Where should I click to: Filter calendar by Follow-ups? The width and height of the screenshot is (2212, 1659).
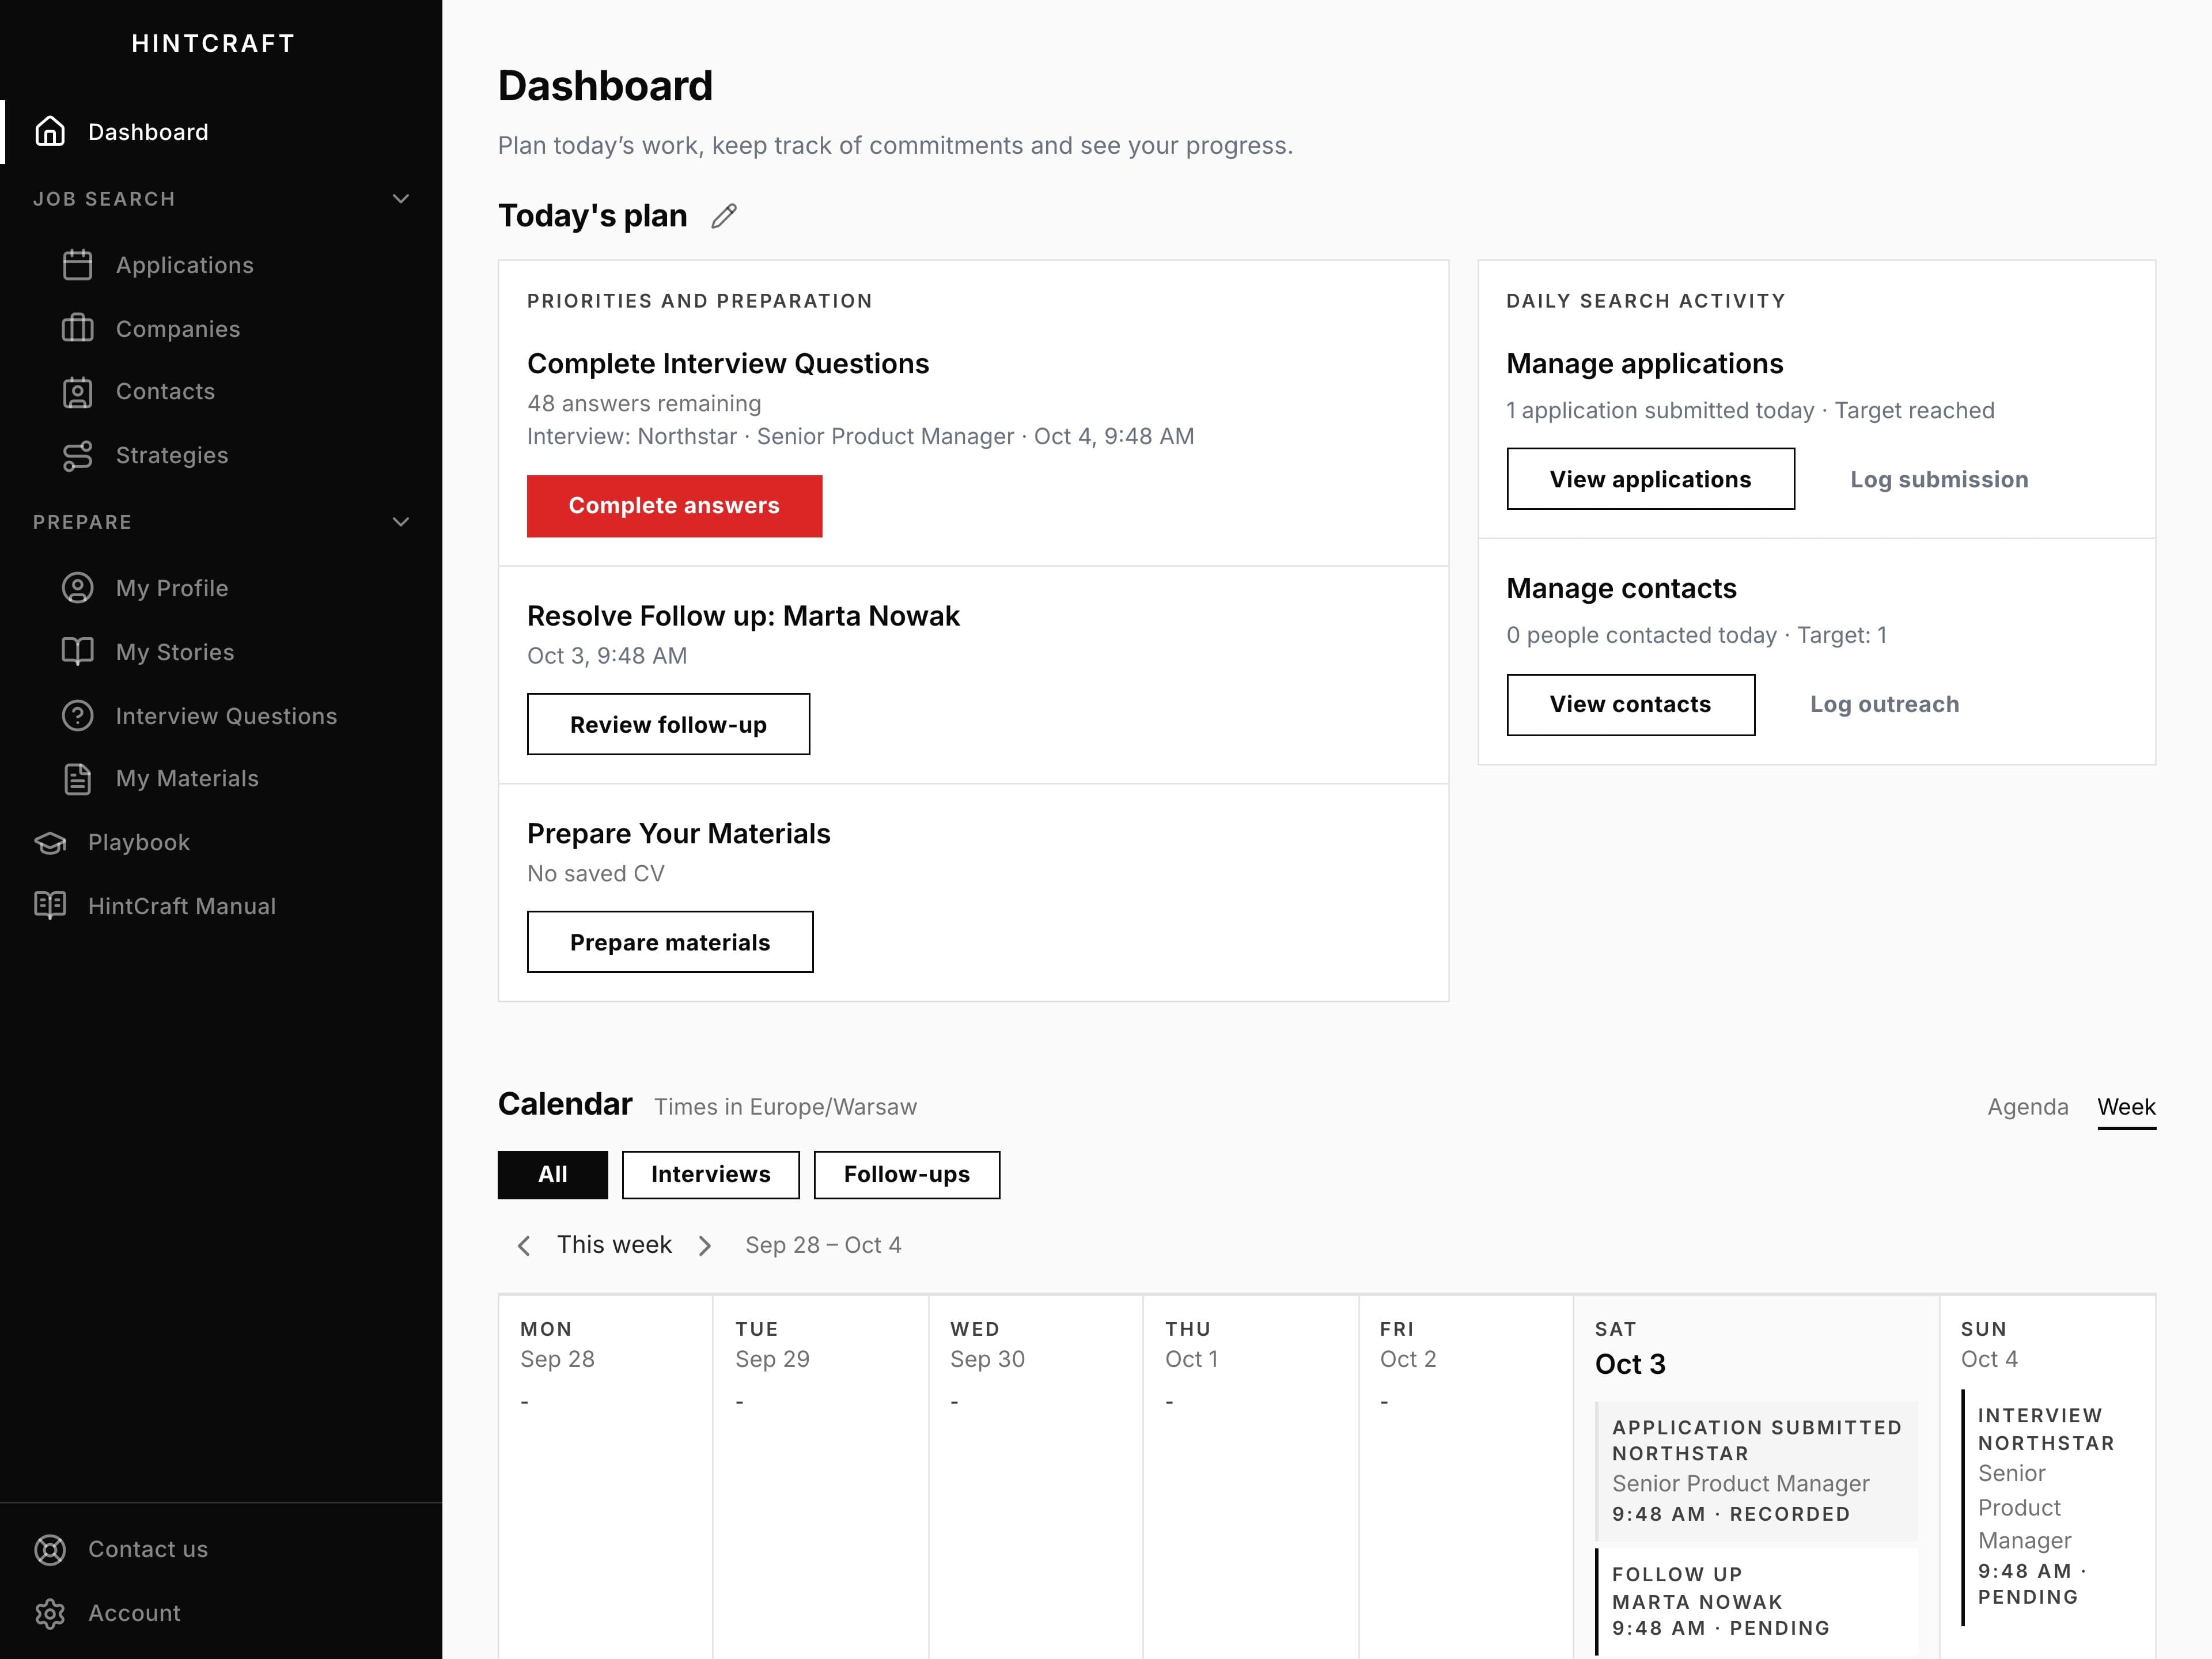tap(907, 1174)
